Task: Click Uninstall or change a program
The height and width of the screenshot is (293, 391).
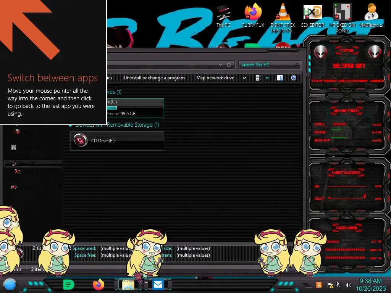Action: (x=154, y=78)
